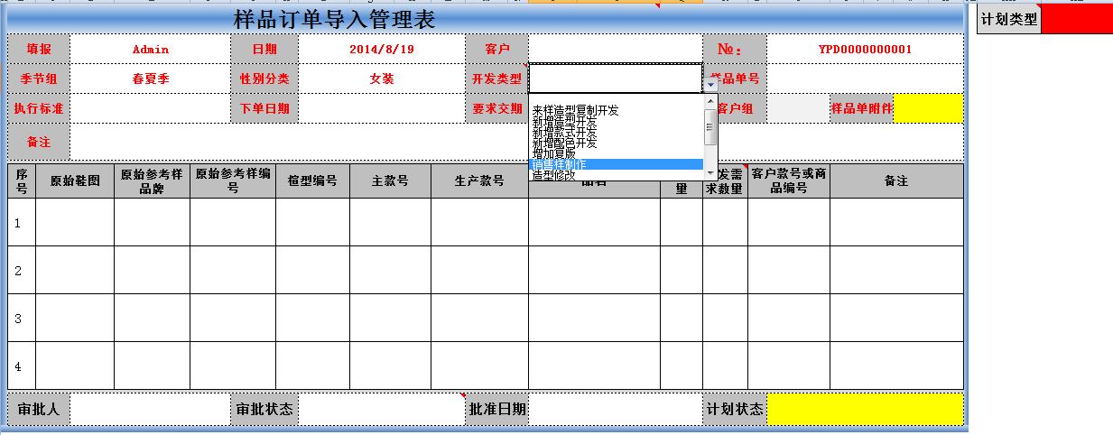
Task: Select the order number YPD0000000001 cell
Action: (865, 49)
